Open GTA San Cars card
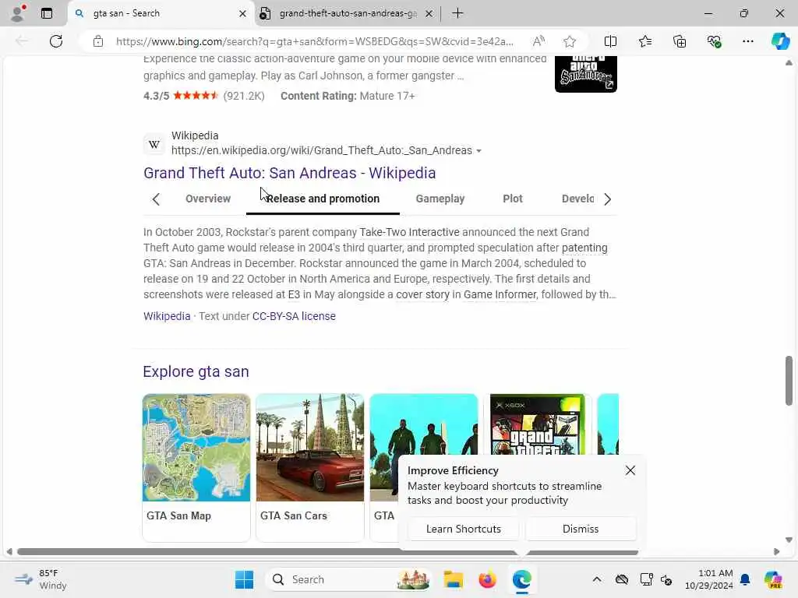 pyautogui.click(x=310, y=467)
